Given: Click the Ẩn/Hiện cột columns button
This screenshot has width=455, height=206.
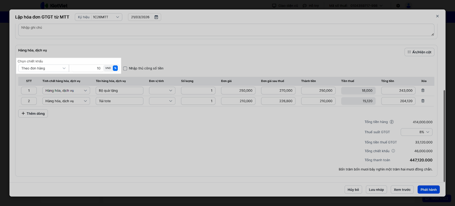Looking at the screenshot, I should click(x=419, y=52).
